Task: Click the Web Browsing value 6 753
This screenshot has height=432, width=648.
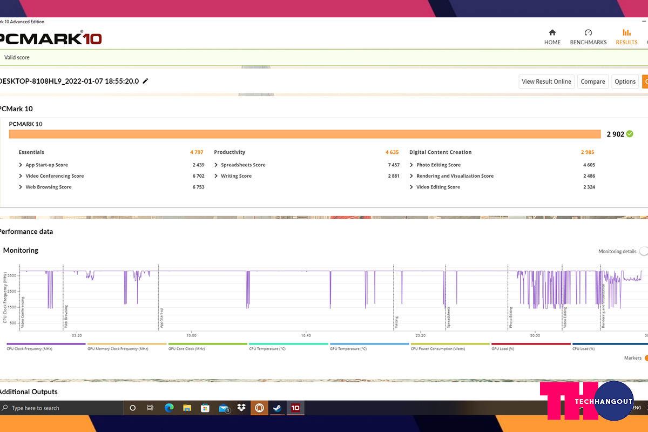Action: click(198, 187)
